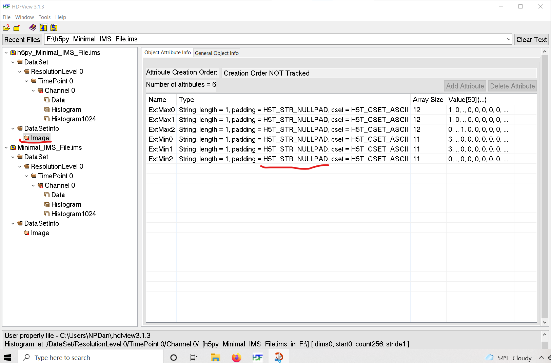Screen dimensions: 551x363
Task: Open the User's Guide book icon
Action: coord(33,27)
